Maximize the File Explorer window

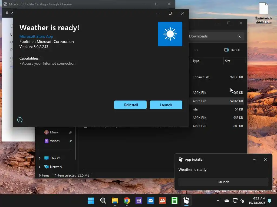click(x=229, y=23)
